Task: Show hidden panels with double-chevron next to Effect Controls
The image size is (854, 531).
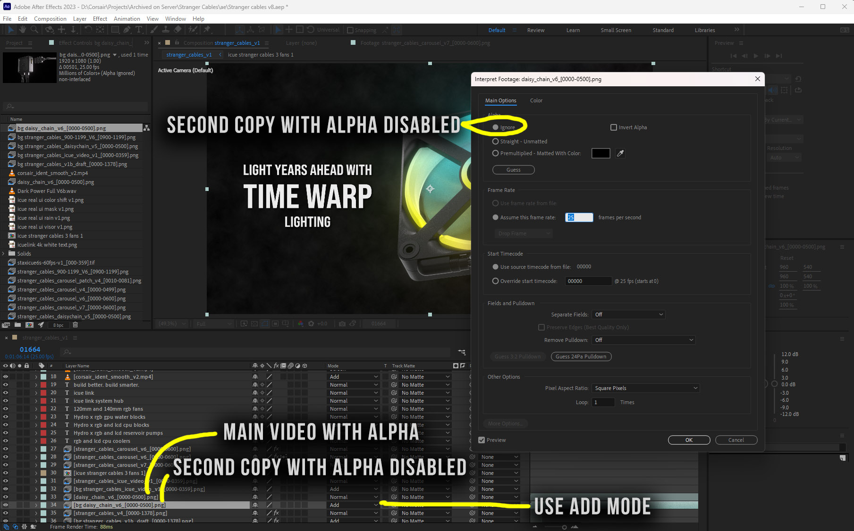Action: pos(146,43)
